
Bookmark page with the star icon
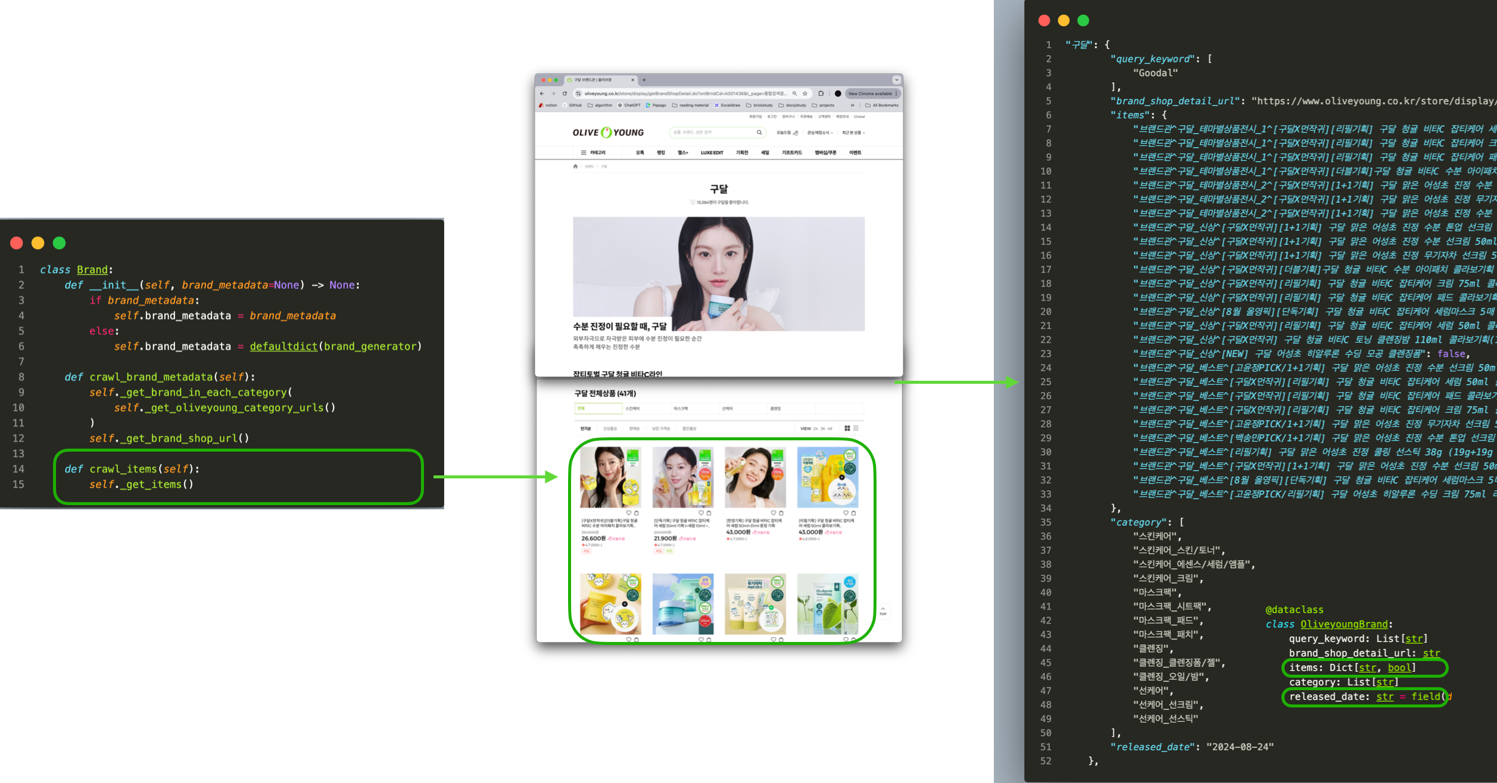click(x=805, y=93)
